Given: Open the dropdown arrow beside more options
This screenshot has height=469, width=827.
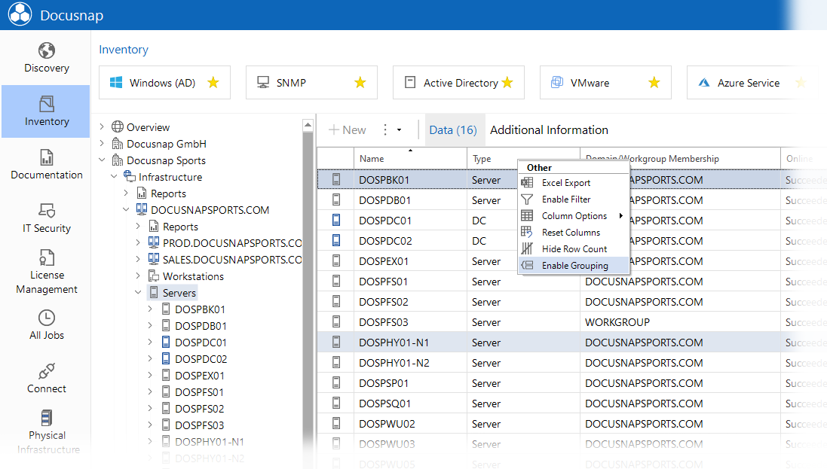Looking at the screenshot, I should 400,130.
